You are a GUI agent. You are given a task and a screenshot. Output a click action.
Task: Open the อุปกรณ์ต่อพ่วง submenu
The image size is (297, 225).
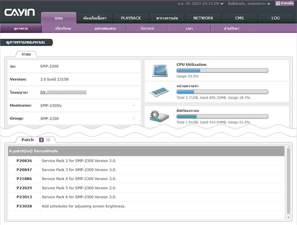coord(105,29)
